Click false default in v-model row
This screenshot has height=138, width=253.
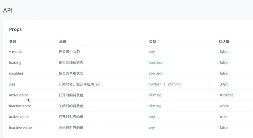pos(224,52)
